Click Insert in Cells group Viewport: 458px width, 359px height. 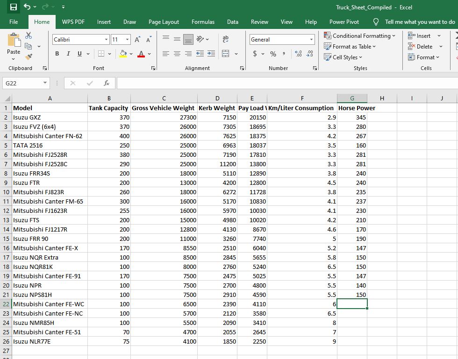click(x=419, y=35)
